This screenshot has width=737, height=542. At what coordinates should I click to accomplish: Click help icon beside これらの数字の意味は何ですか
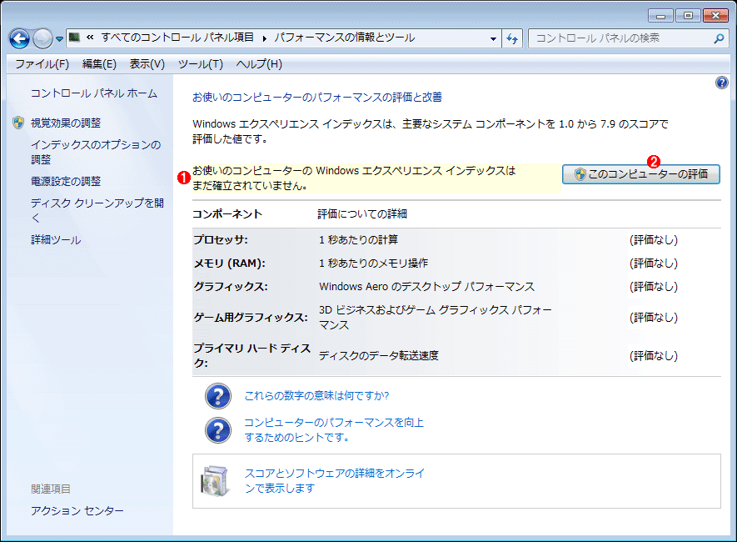(x=218, y=396)
